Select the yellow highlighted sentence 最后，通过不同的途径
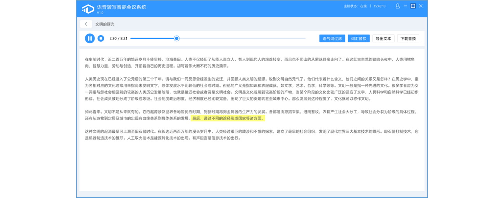 point(228,118)
